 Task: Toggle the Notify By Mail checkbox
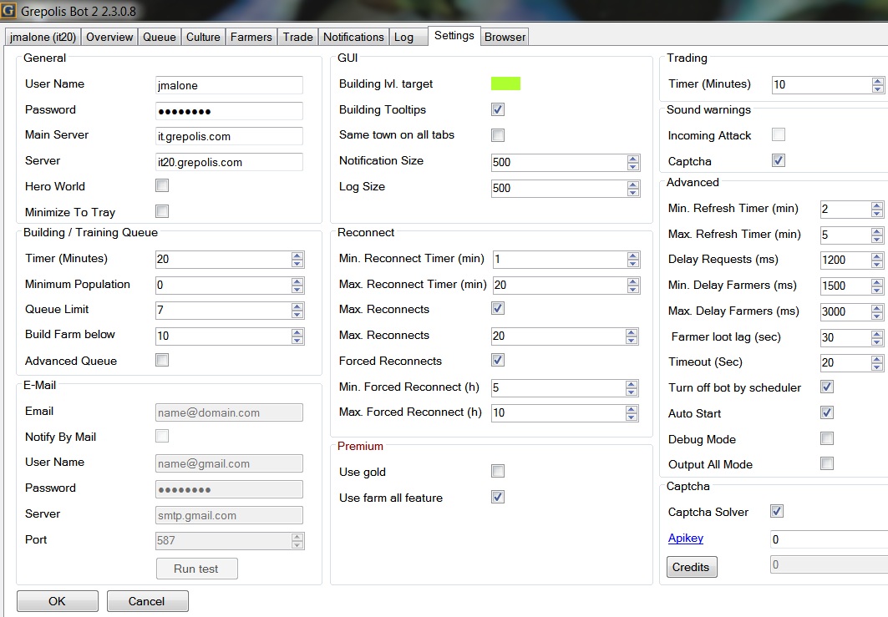[162, 435]
